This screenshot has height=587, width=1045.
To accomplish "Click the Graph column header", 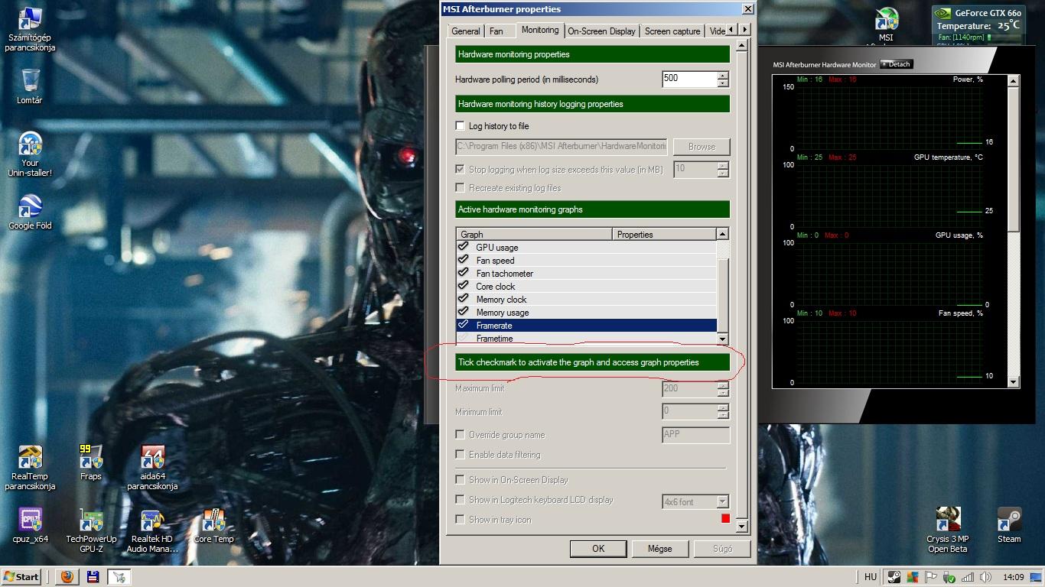I will [x=534, y=234].
